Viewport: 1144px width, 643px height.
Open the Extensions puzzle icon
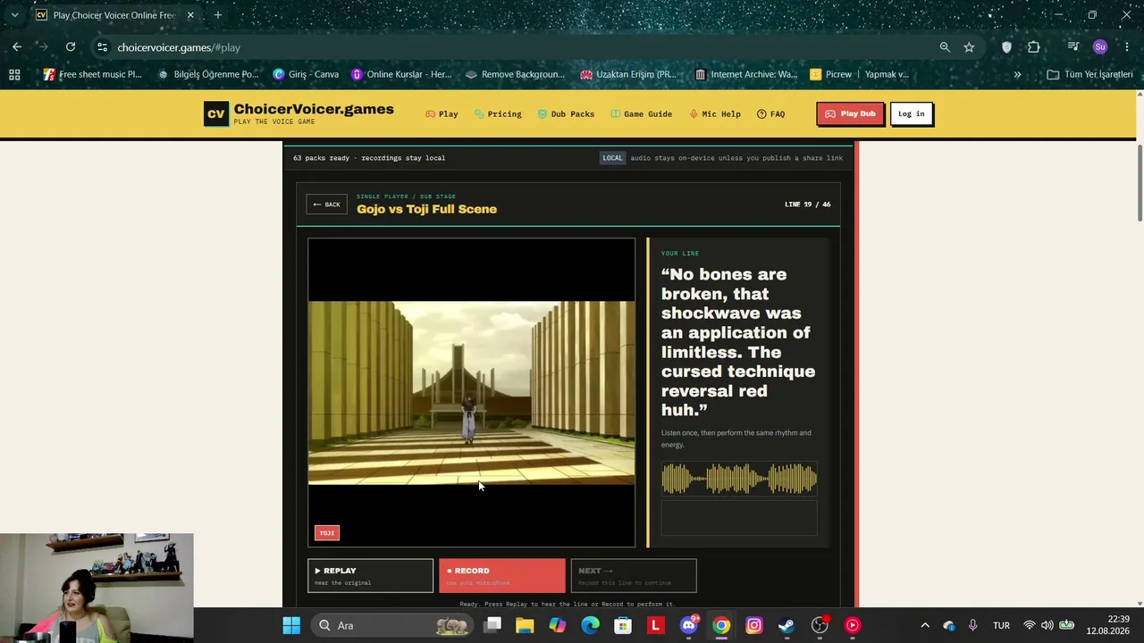click(1034, 47)
